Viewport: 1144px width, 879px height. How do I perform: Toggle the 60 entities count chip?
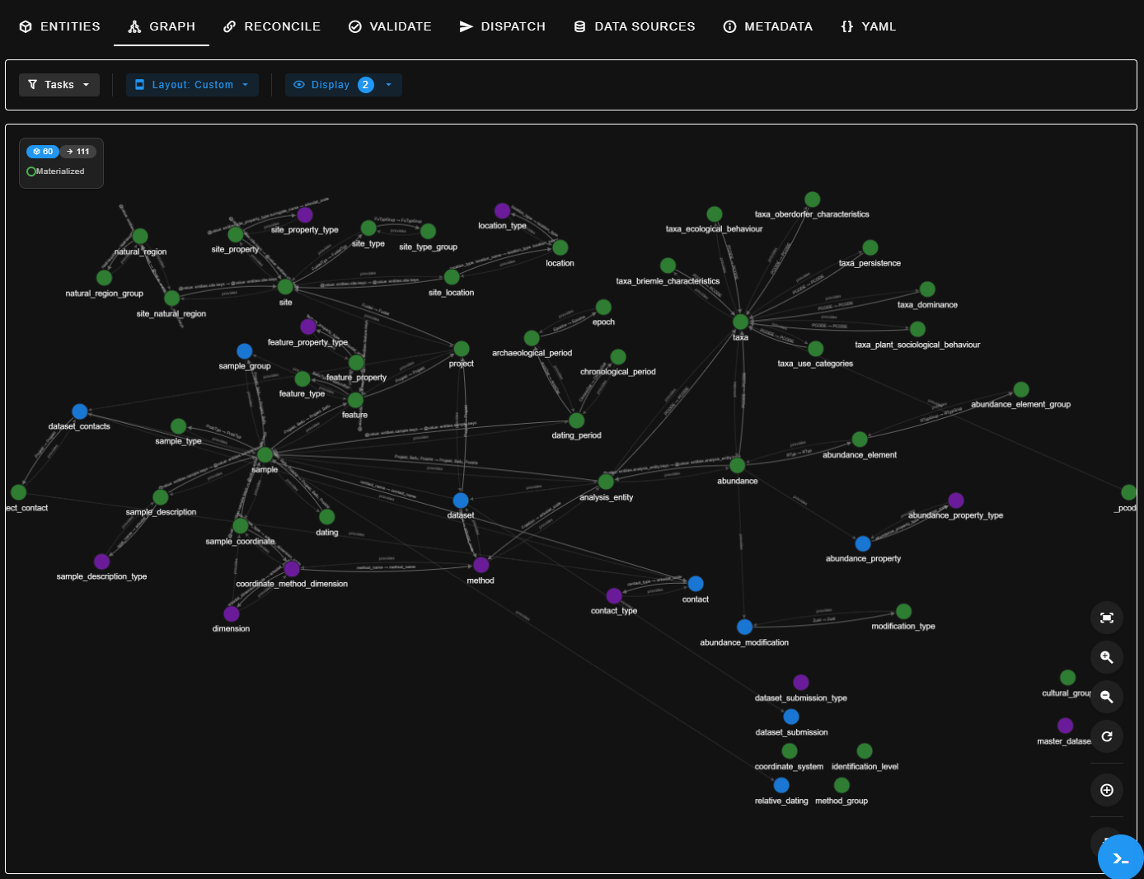43,152
